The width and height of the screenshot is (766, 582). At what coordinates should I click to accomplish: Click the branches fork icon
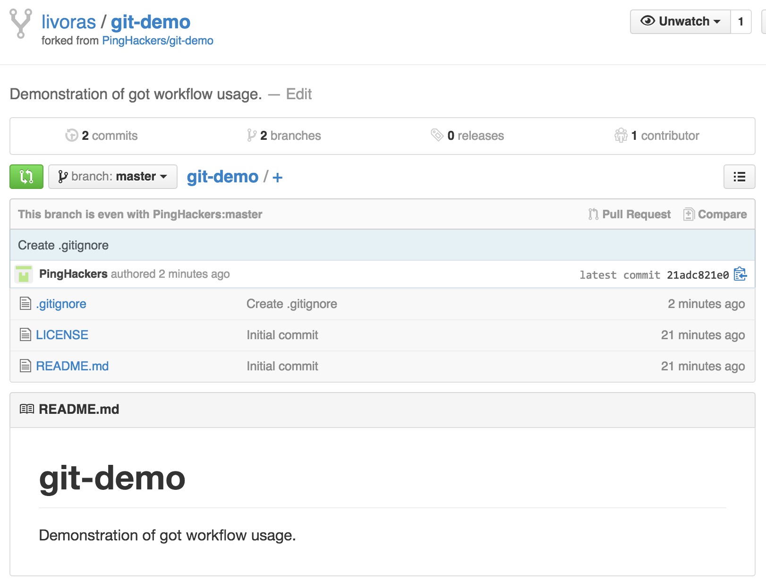coord(252,136)
